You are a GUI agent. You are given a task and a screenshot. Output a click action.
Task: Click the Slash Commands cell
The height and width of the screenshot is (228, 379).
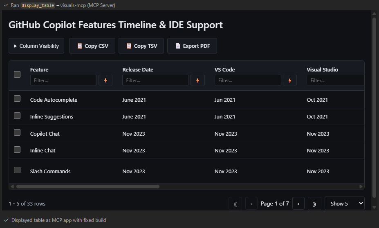50,172
